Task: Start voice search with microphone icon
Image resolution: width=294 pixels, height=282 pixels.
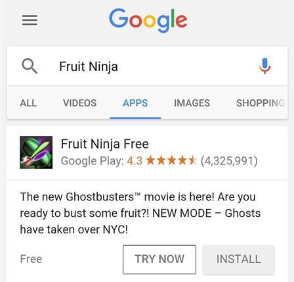Action: 264,66
